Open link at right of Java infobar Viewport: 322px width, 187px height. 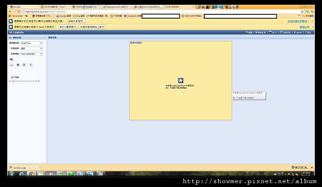point(304,27)
